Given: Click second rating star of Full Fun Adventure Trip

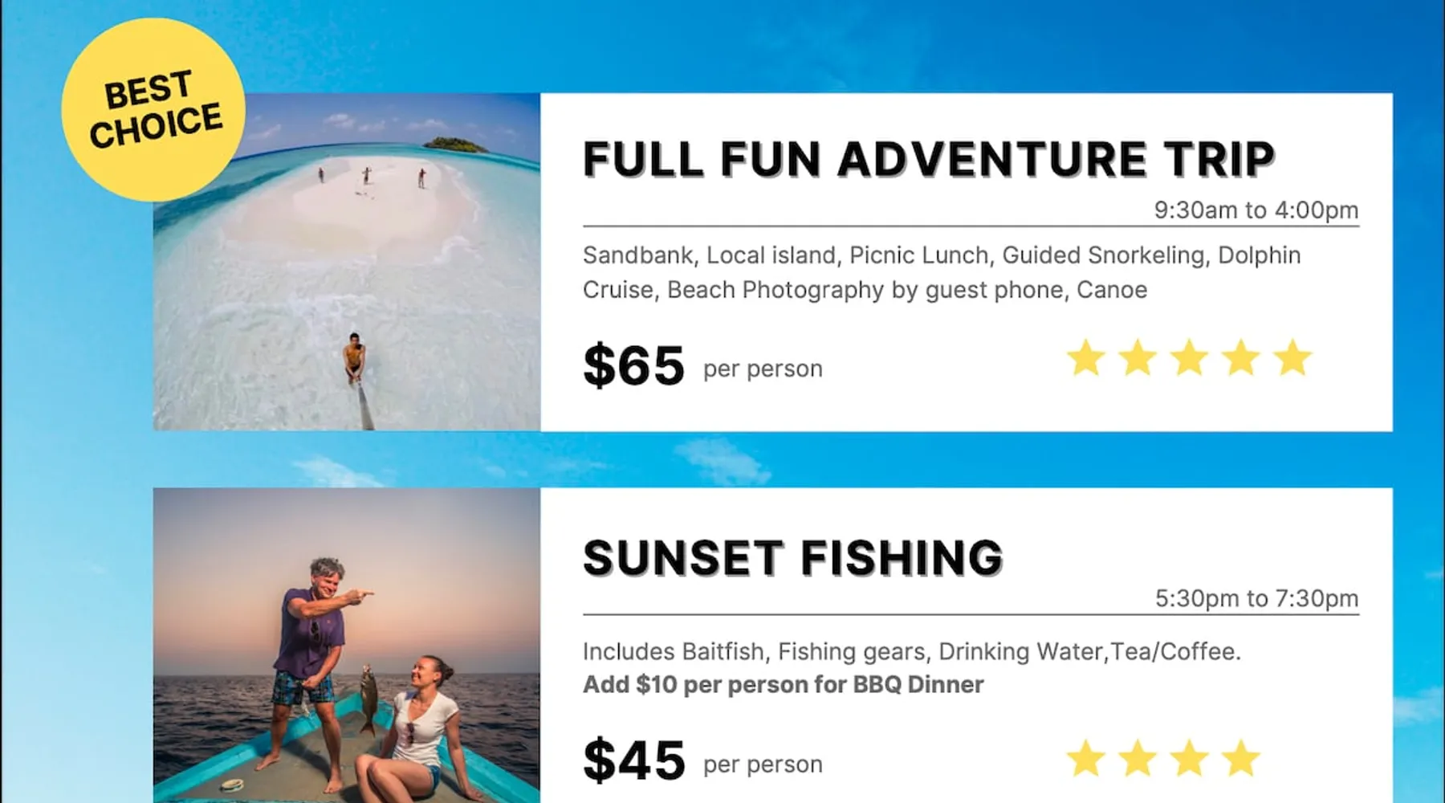Looking at the screenshot, I should tap(1138, 358).
